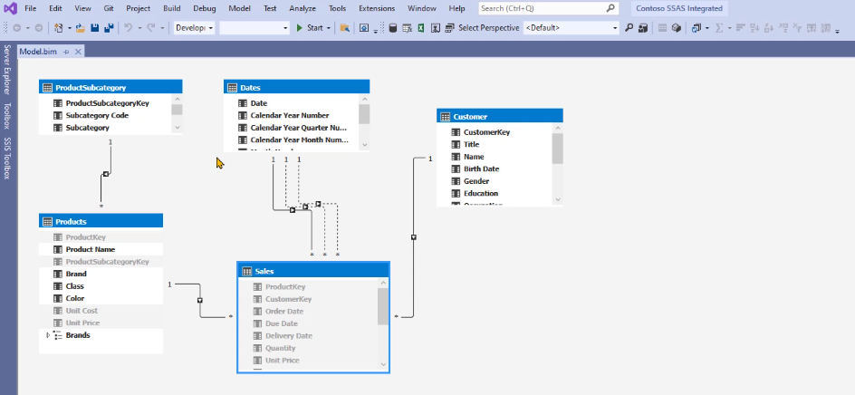Open the Undo history dropdown arrow
The image size is (855, 395).
point(139,28)
